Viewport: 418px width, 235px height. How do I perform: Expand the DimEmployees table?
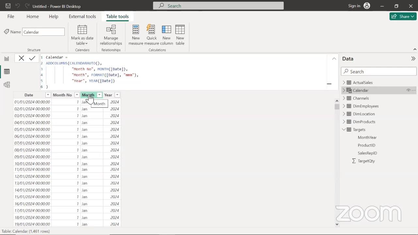coord(344,106)
